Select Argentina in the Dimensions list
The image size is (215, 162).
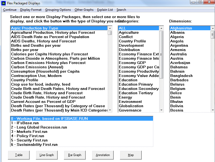[179, 45]
